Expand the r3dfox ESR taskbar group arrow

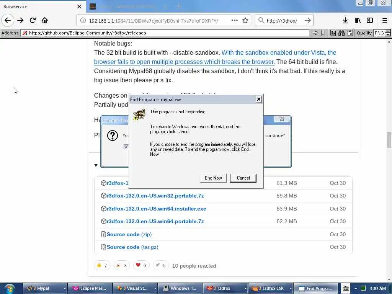(x=291, y=289)
